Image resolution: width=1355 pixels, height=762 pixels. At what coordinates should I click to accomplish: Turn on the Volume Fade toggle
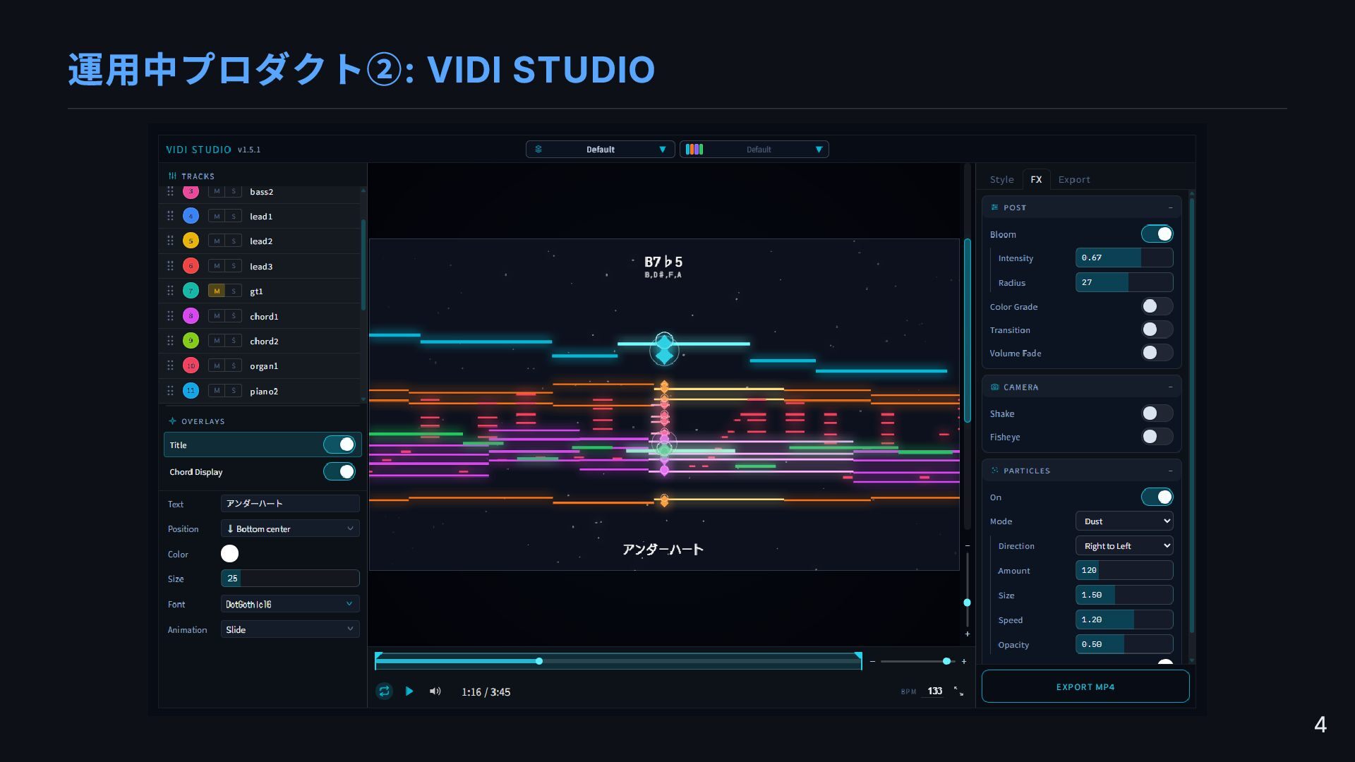1157,353
